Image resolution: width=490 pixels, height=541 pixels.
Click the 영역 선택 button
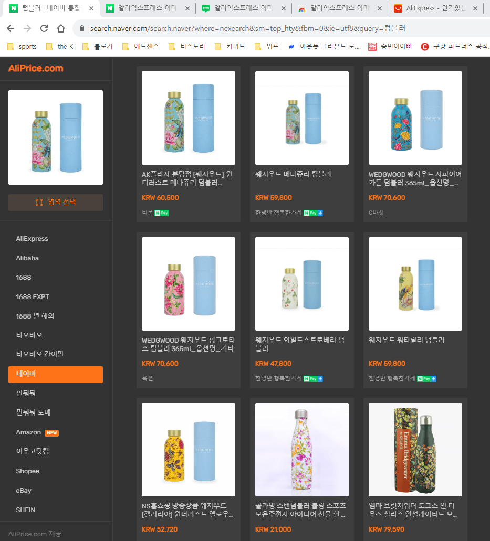(x=56, y=202)
